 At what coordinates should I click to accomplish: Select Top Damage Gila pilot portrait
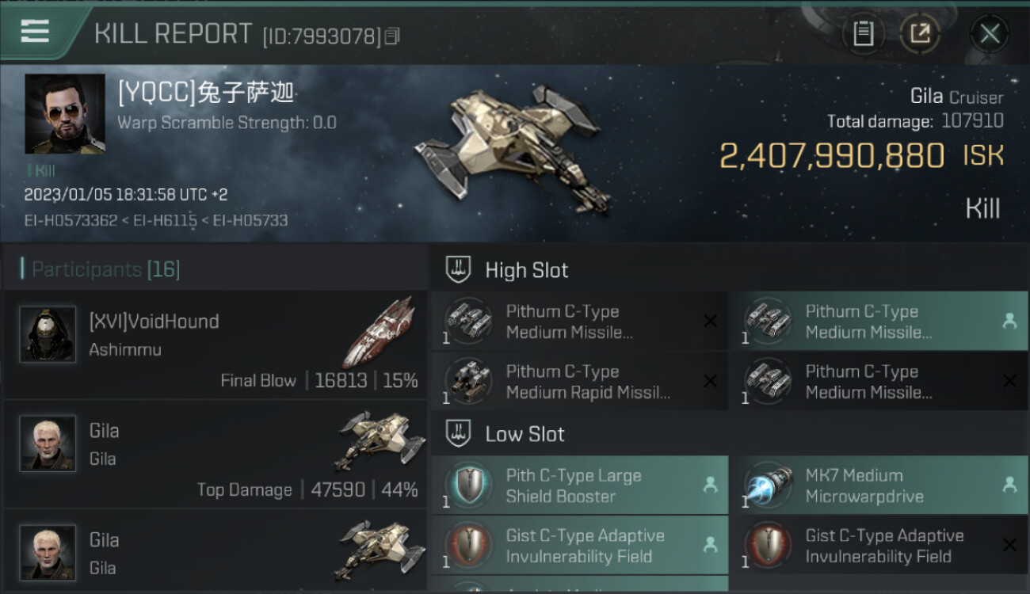(x=48, y=444)
